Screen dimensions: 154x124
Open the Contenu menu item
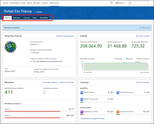point(45,3)
